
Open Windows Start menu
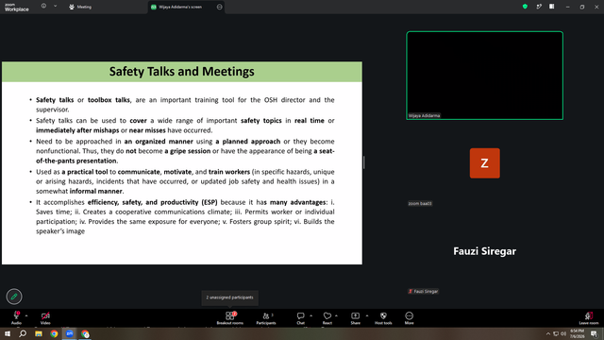pos(8,333)
